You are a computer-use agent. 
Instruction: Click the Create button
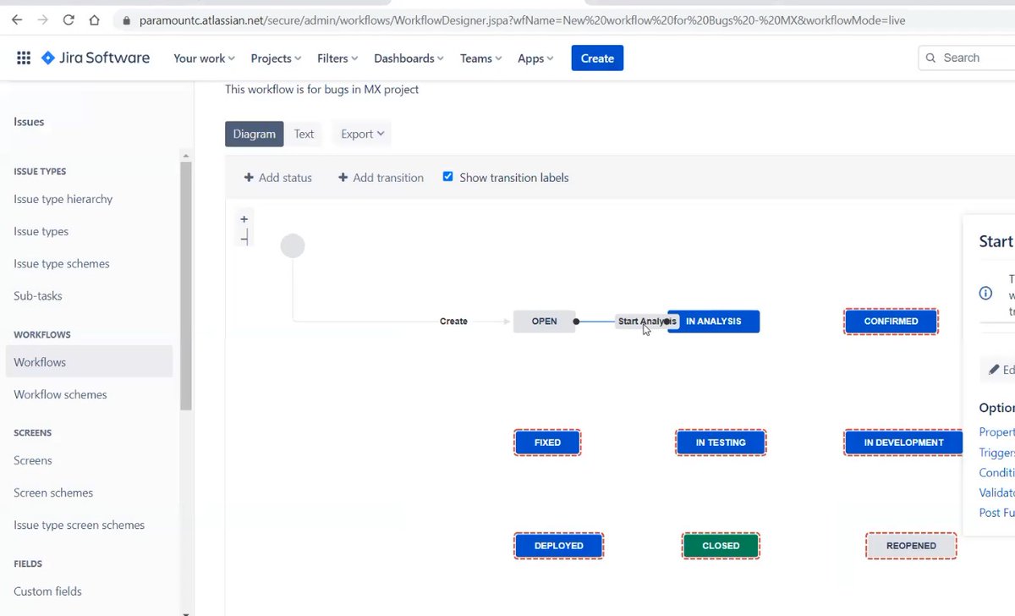(596, 58)
